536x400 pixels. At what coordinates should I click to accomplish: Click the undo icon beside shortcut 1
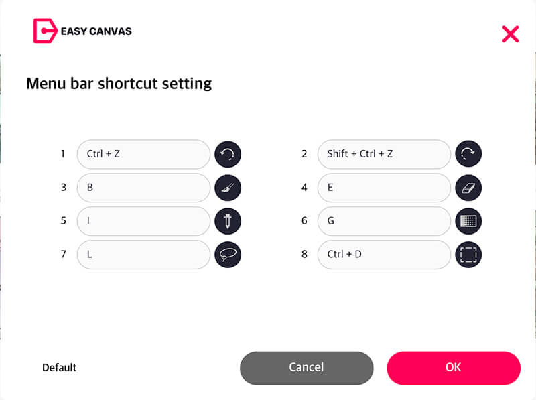[x=228, y=154]
